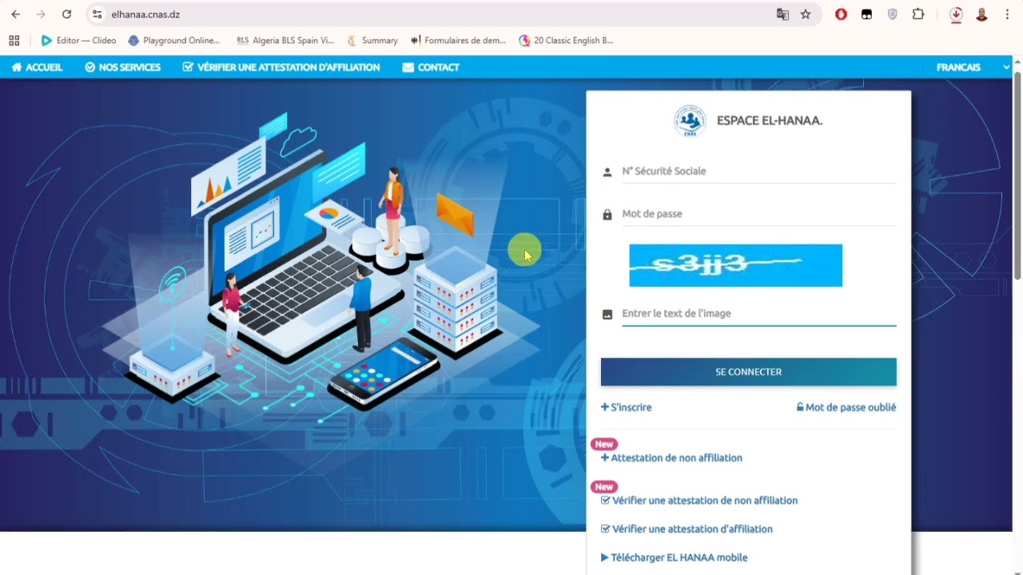
Task: Click the S'inscrire link
Action: click(x=627, y=407)
